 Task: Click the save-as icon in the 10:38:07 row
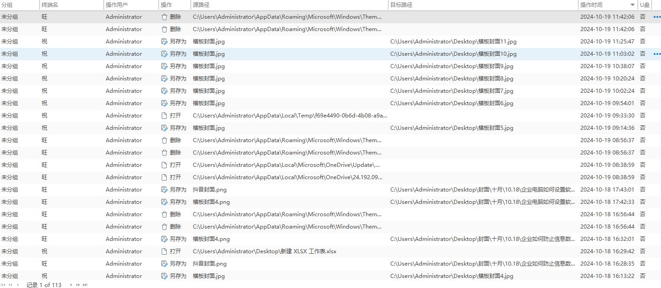[x=164, y=66]
